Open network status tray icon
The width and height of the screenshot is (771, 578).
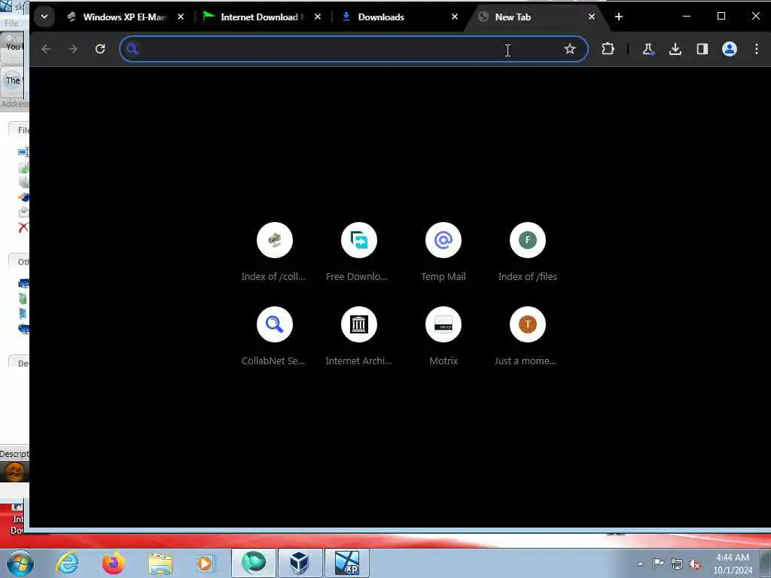tap(677, 564)
